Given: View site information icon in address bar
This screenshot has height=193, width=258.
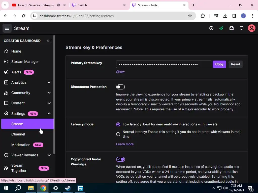Looking at the screenshot, I should pos(35,16).
